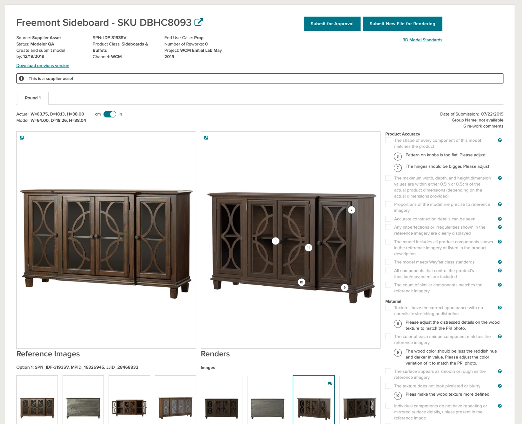Open help for the textures appearance criterion

(500, 308)
